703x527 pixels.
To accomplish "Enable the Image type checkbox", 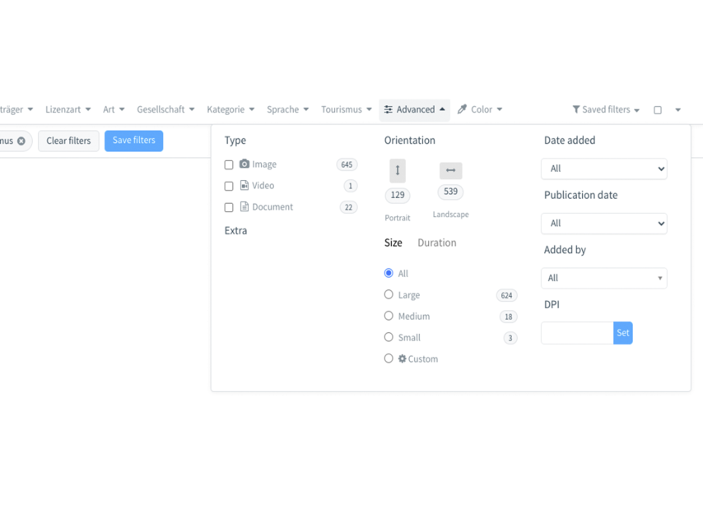I will 229,165.
